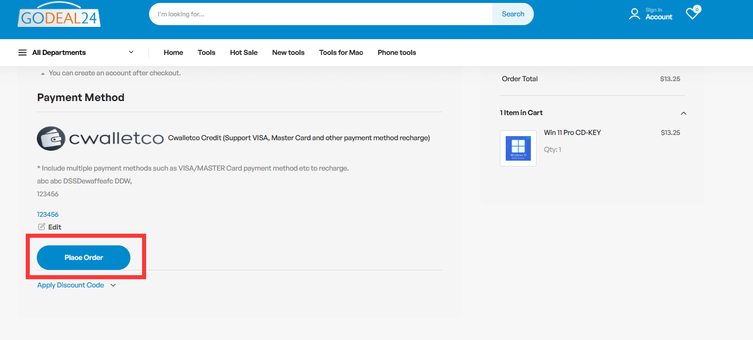Click the Order Total $13.25 amount
The height and width of the screenshot is (340, 753).
[670, 79]
